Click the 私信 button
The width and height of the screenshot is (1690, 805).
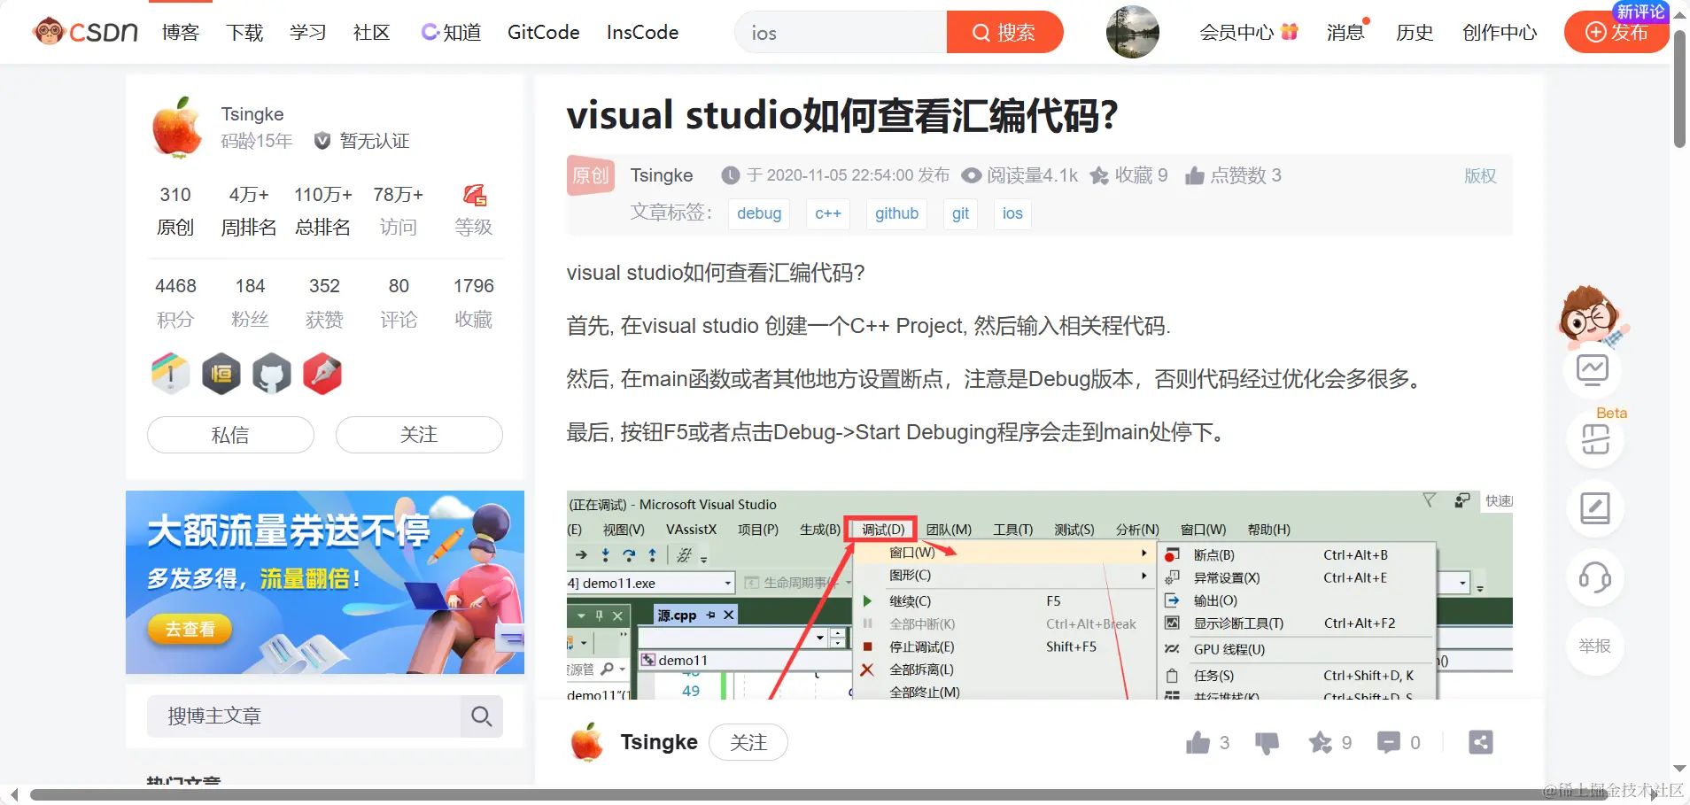pos(230,435)
